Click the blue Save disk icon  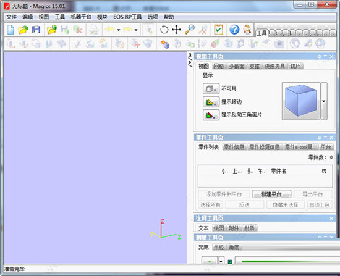(x=36, y=30)
